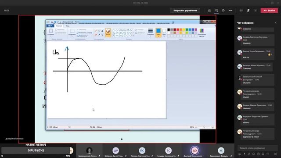Click the ПС participant avatar
The width and height of the screenshot is (281, 158).
coord(142,151)
